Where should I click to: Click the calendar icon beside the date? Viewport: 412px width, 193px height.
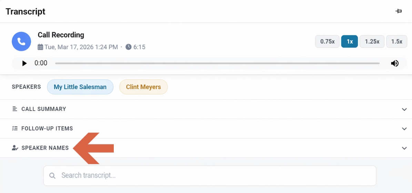click(40, 47)
